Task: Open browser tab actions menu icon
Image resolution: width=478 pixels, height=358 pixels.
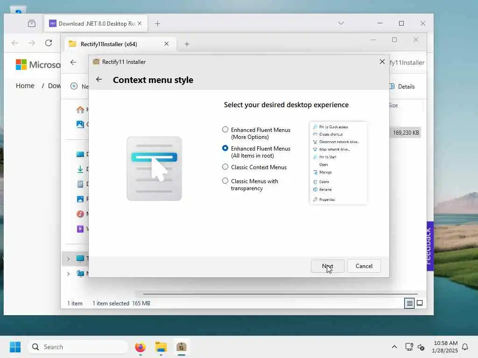Action: tap(32, 23)
